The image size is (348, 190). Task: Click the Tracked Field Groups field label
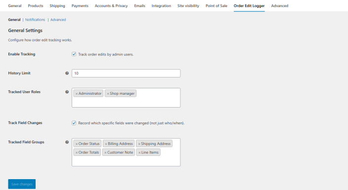[26, 142]
